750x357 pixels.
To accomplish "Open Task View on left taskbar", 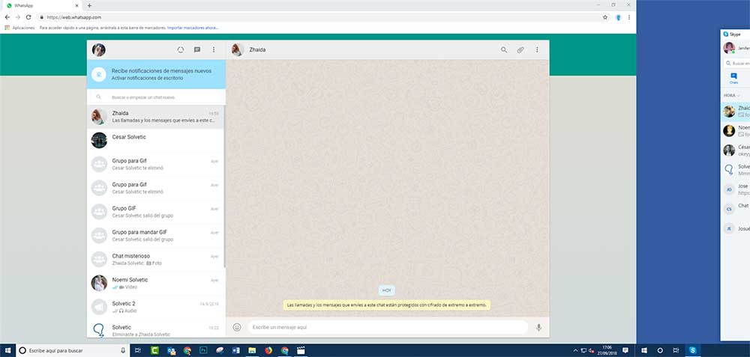I will (x=137, y=350).
